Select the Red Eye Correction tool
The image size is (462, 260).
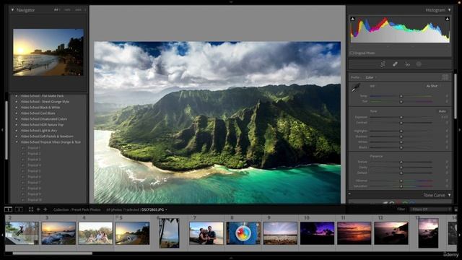coord(407,64)
